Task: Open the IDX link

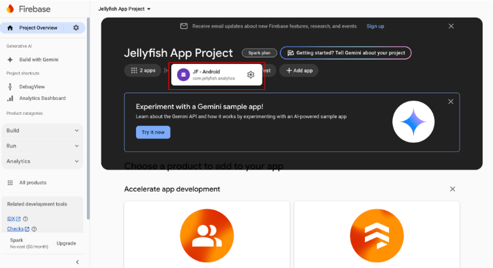Action: pos(14,219)
